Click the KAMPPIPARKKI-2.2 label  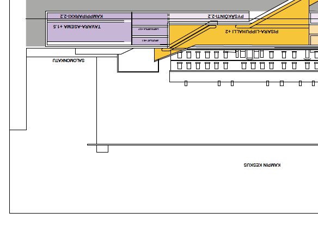coord(82,16)
